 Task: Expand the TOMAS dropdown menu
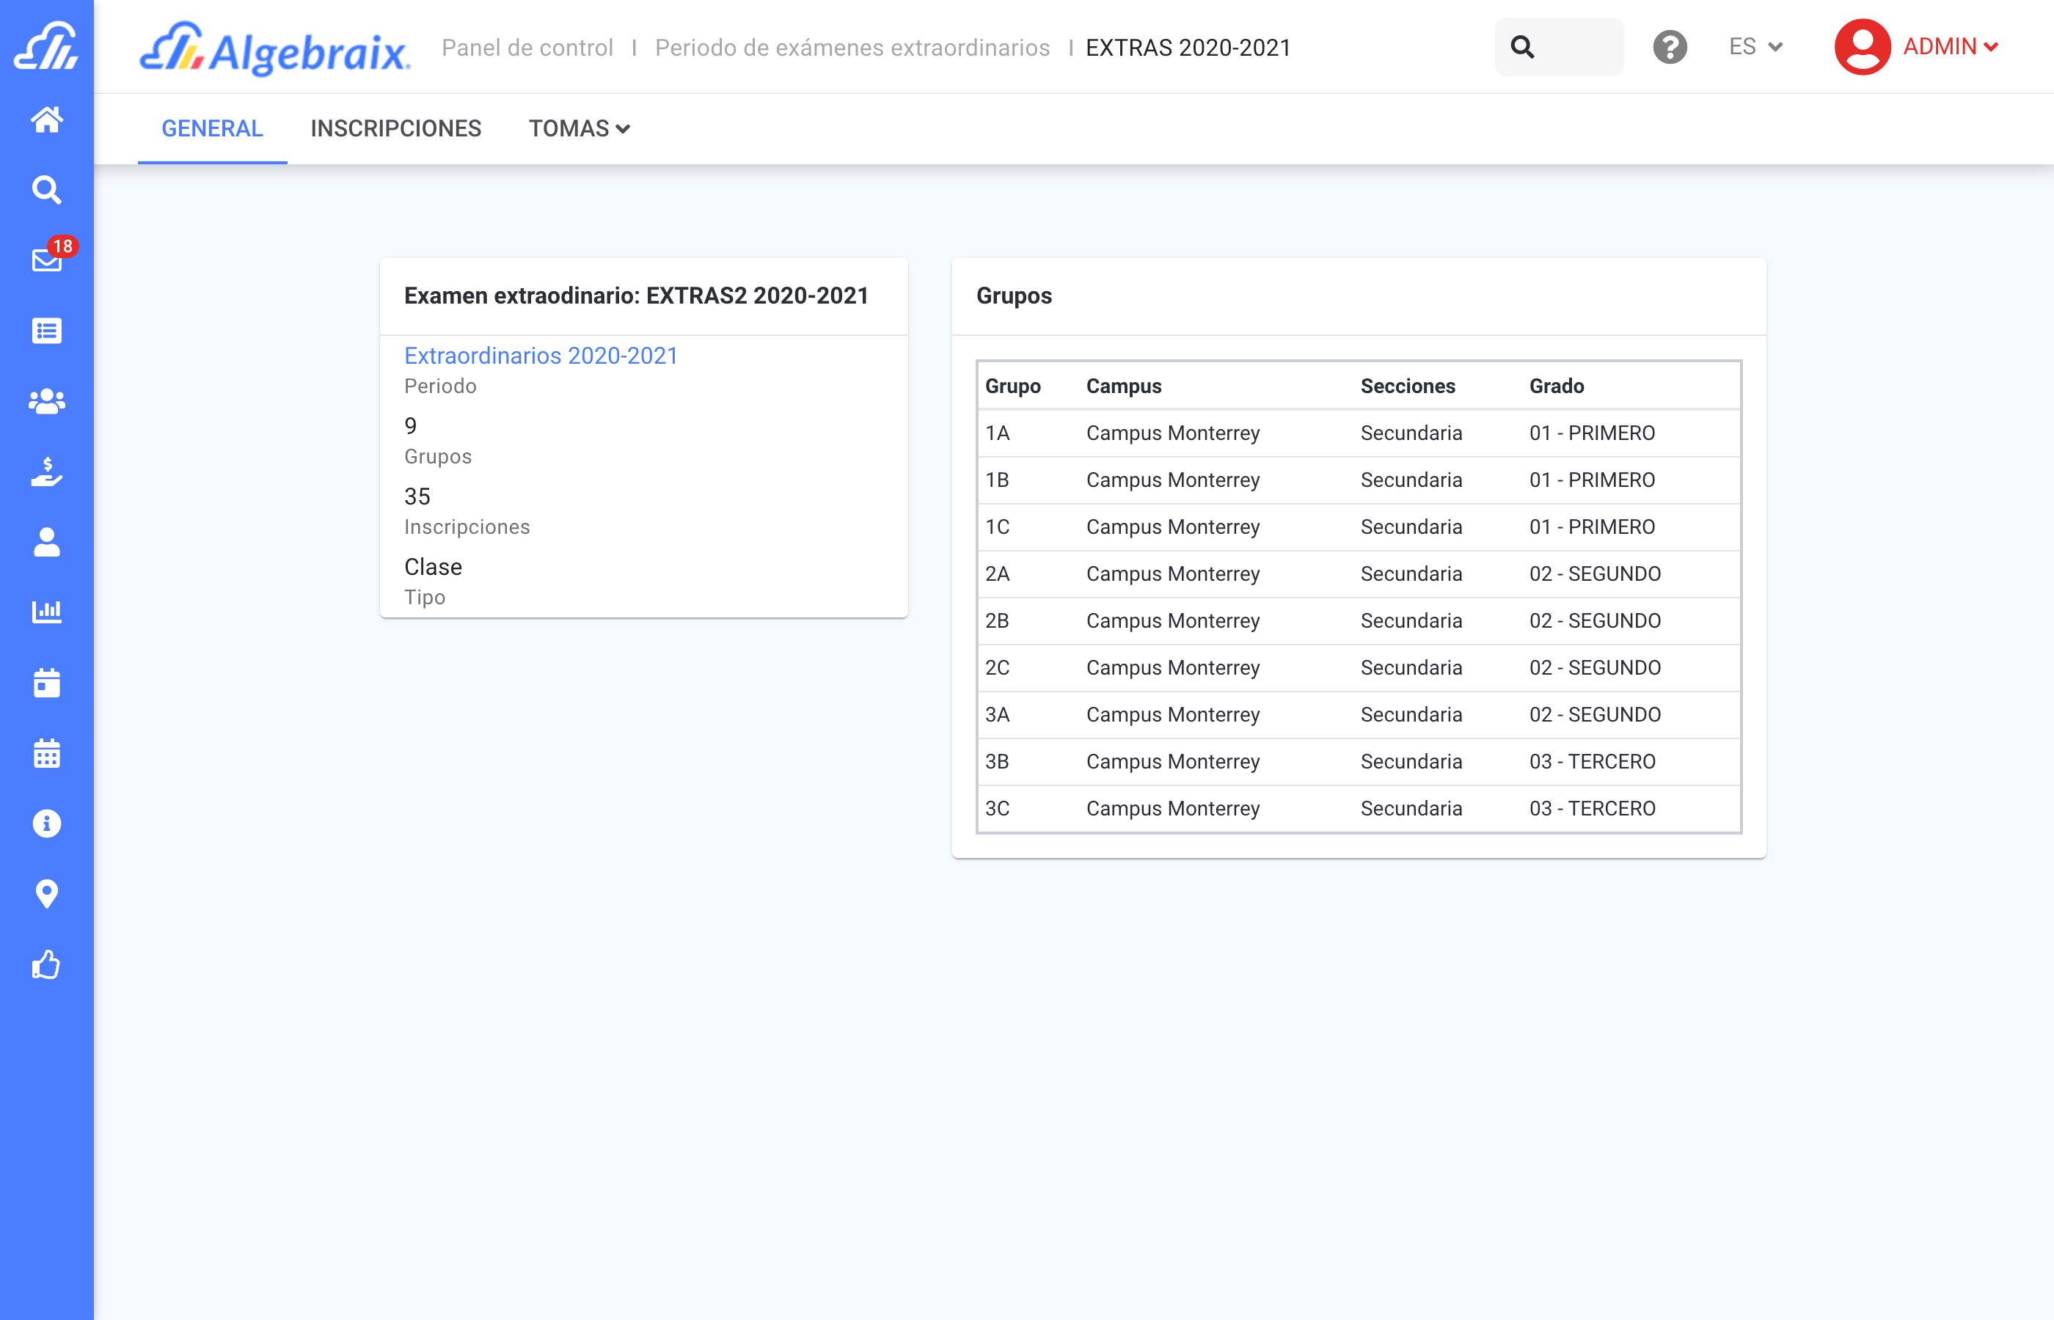(579, 128)
